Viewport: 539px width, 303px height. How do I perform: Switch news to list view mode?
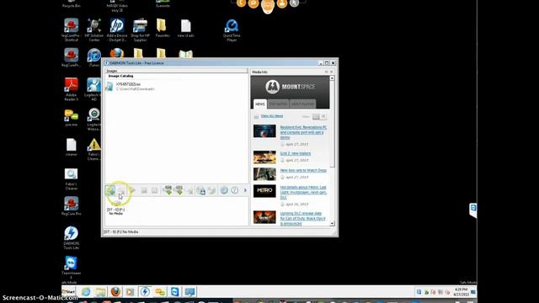[323, 117]
